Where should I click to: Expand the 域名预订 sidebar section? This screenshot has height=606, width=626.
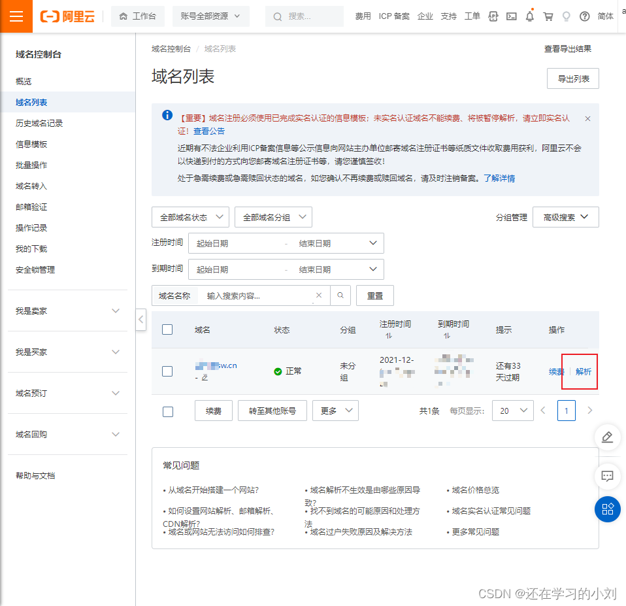[67, 393]
